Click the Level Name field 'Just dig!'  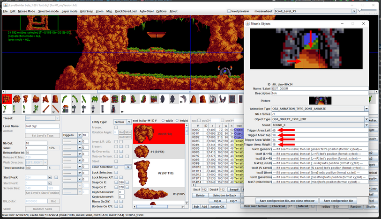pos(42,126)
